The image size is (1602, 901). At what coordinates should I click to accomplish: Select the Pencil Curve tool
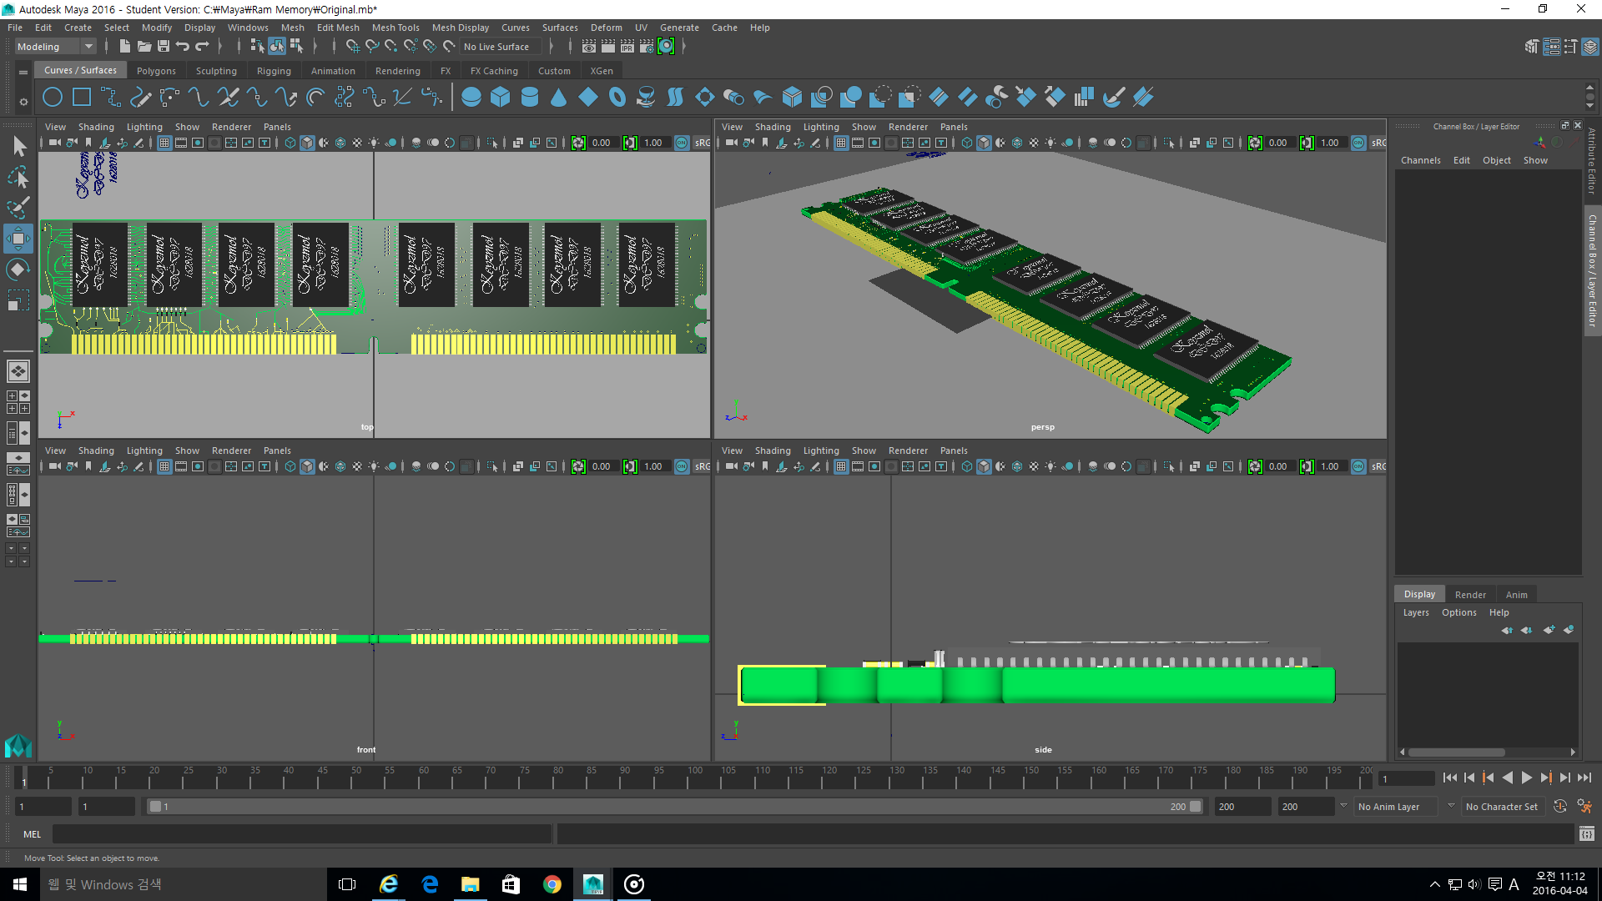point(140,98)
